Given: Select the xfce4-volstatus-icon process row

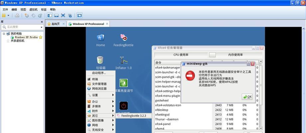Looking at the screenshot, I should click(207, 105).
